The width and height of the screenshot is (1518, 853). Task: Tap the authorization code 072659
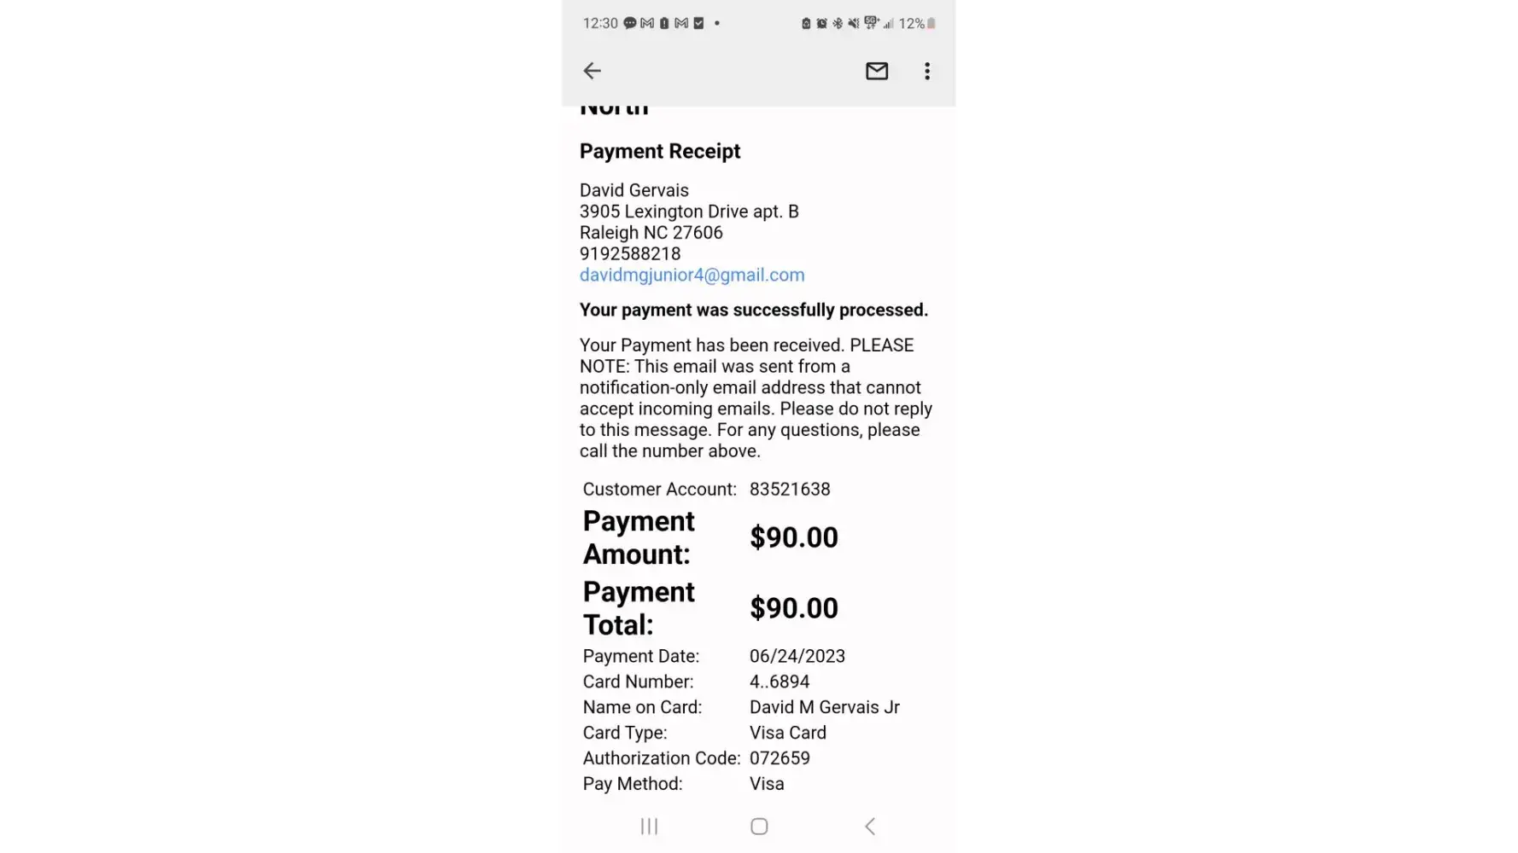[779, 758]
